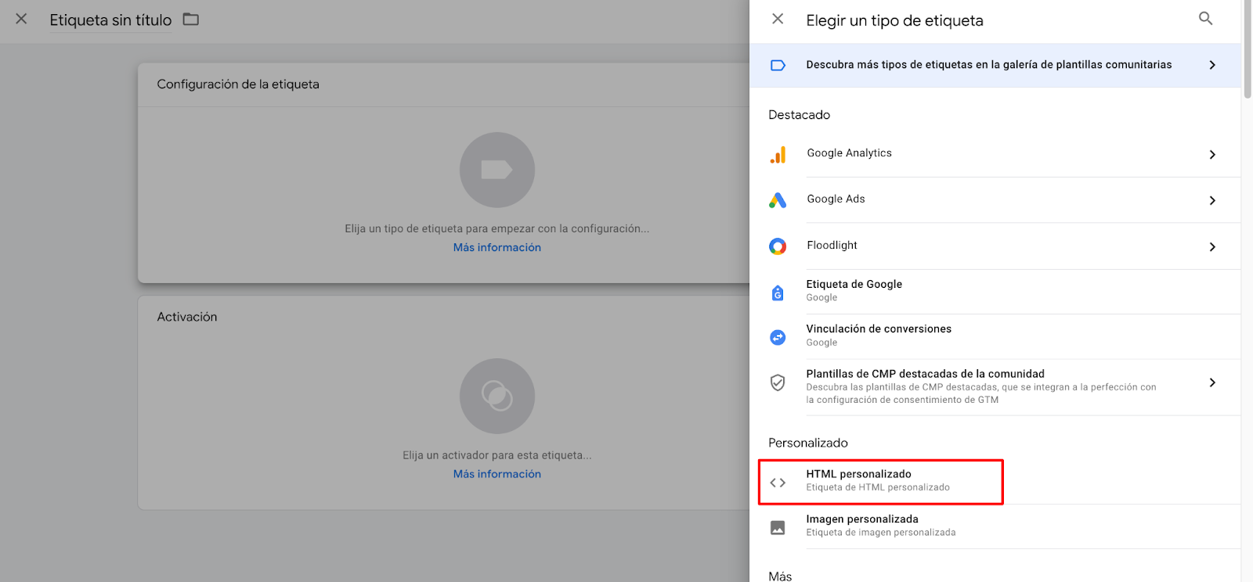The width and height of the screenshot is (1253, 582).
Task: Click the CMP shield checkmark icon
Action: coord(778,383)
